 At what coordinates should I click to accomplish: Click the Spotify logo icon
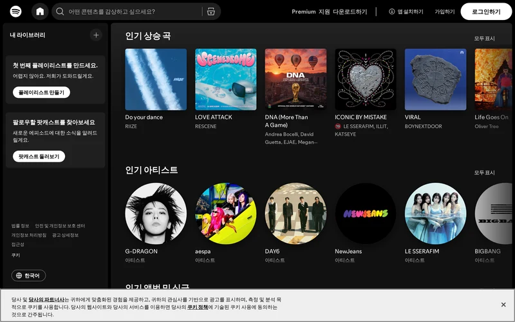[x=15, y=12]
